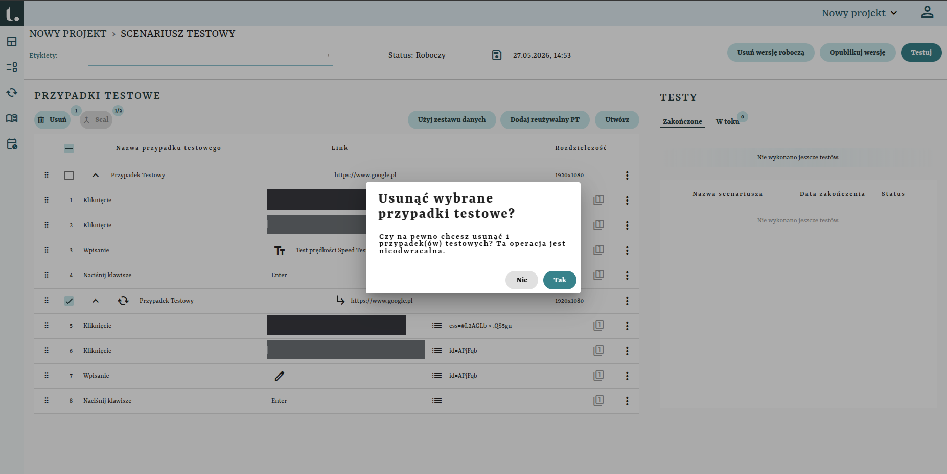This screenshot has width=947, height=474.
Task: Click Dodaj reużywalny PT button
Action: click(x=545, y=120)
